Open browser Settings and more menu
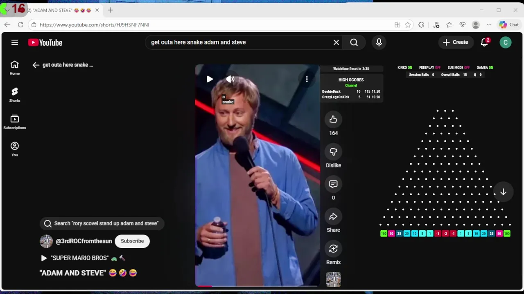524x294 pixels. (x=489, y=25)
